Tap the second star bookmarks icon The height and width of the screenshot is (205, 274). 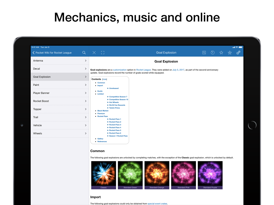point(230,53)
